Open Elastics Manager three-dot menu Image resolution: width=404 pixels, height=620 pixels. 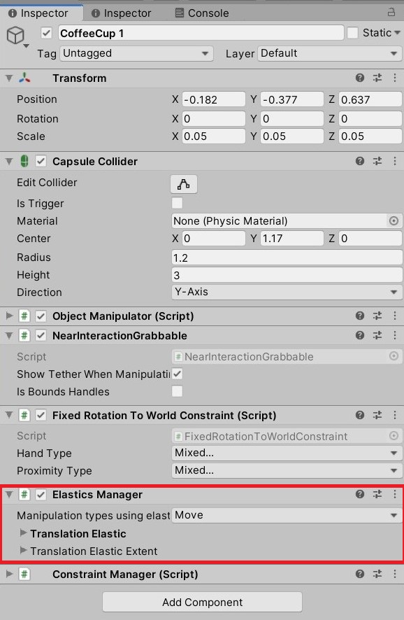point(394,494)
